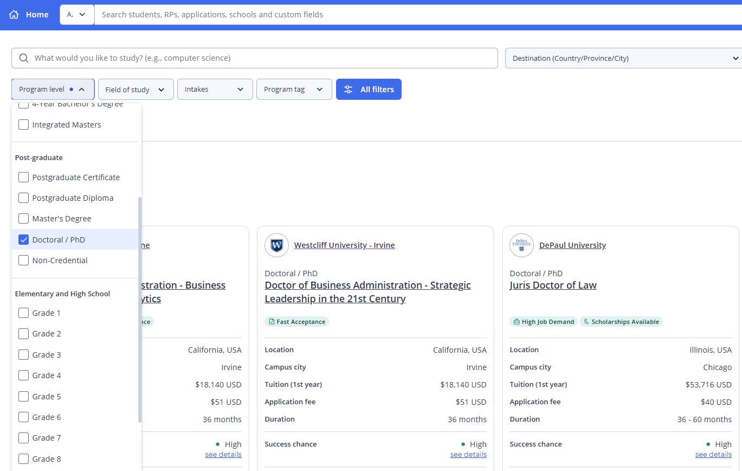Click see details on the Westcliff Strategic Leadership card
742x471 pixels.
pos(468,455)
